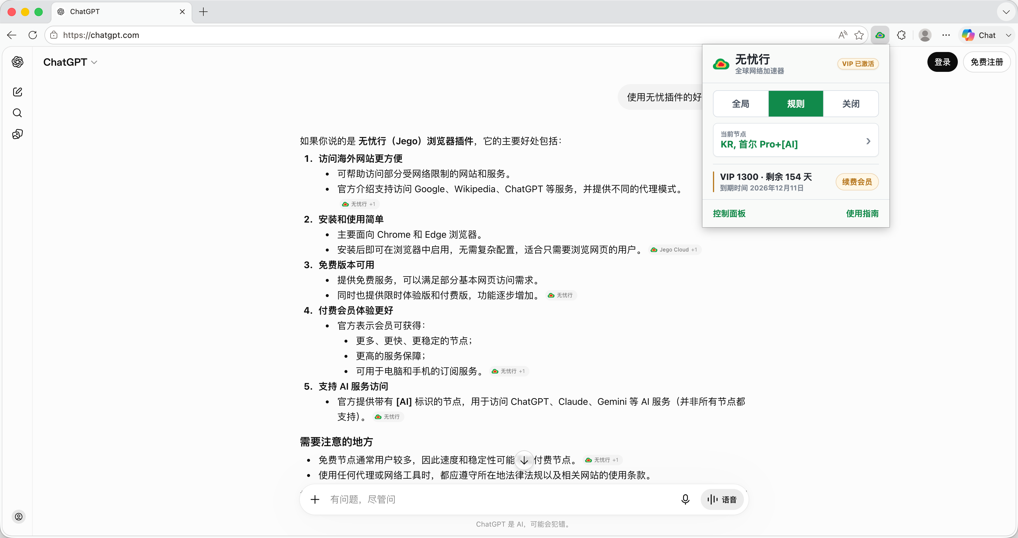This screenshot has width=1018, height=538.
Task: Click the macOS green fullscreen button
Action: point(38,12)
